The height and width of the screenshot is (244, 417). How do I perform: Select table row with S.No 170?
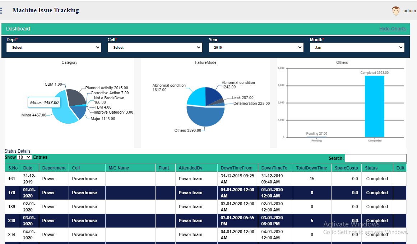click(x=205, y=193)
